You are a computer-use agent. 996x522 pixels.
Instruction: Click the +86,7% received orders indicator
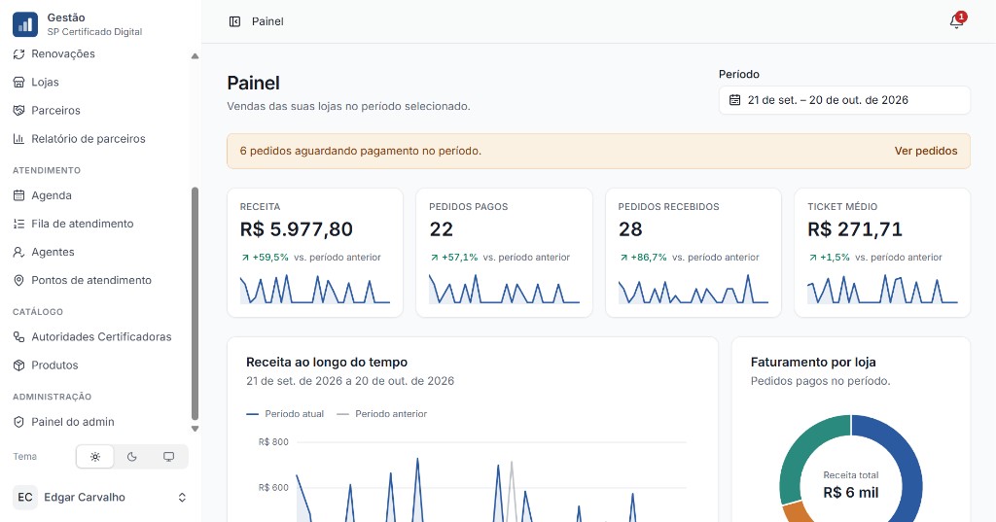click(x=643, y=258)
